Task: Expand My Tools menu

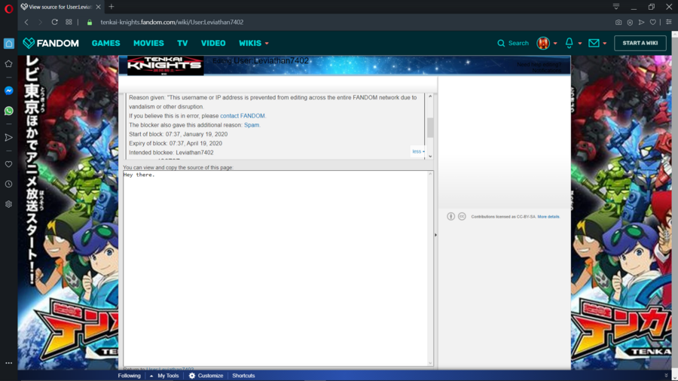Action: point(164,376)
